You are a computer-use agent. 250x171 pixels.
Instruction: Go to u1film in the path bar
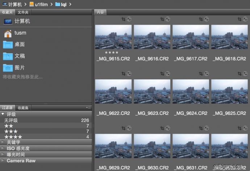(38, 4)
